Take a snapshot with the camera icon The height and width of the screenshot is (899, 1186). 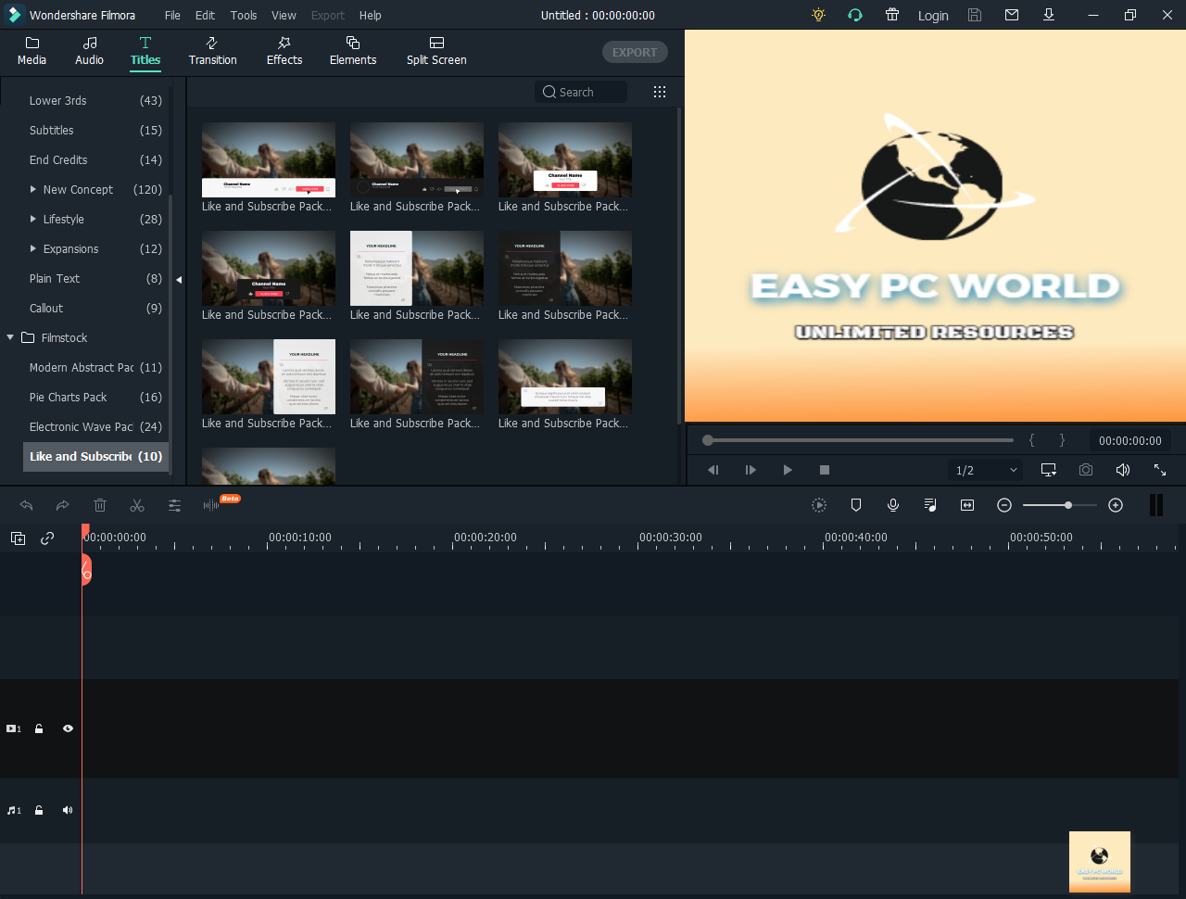pos(1086,470)
